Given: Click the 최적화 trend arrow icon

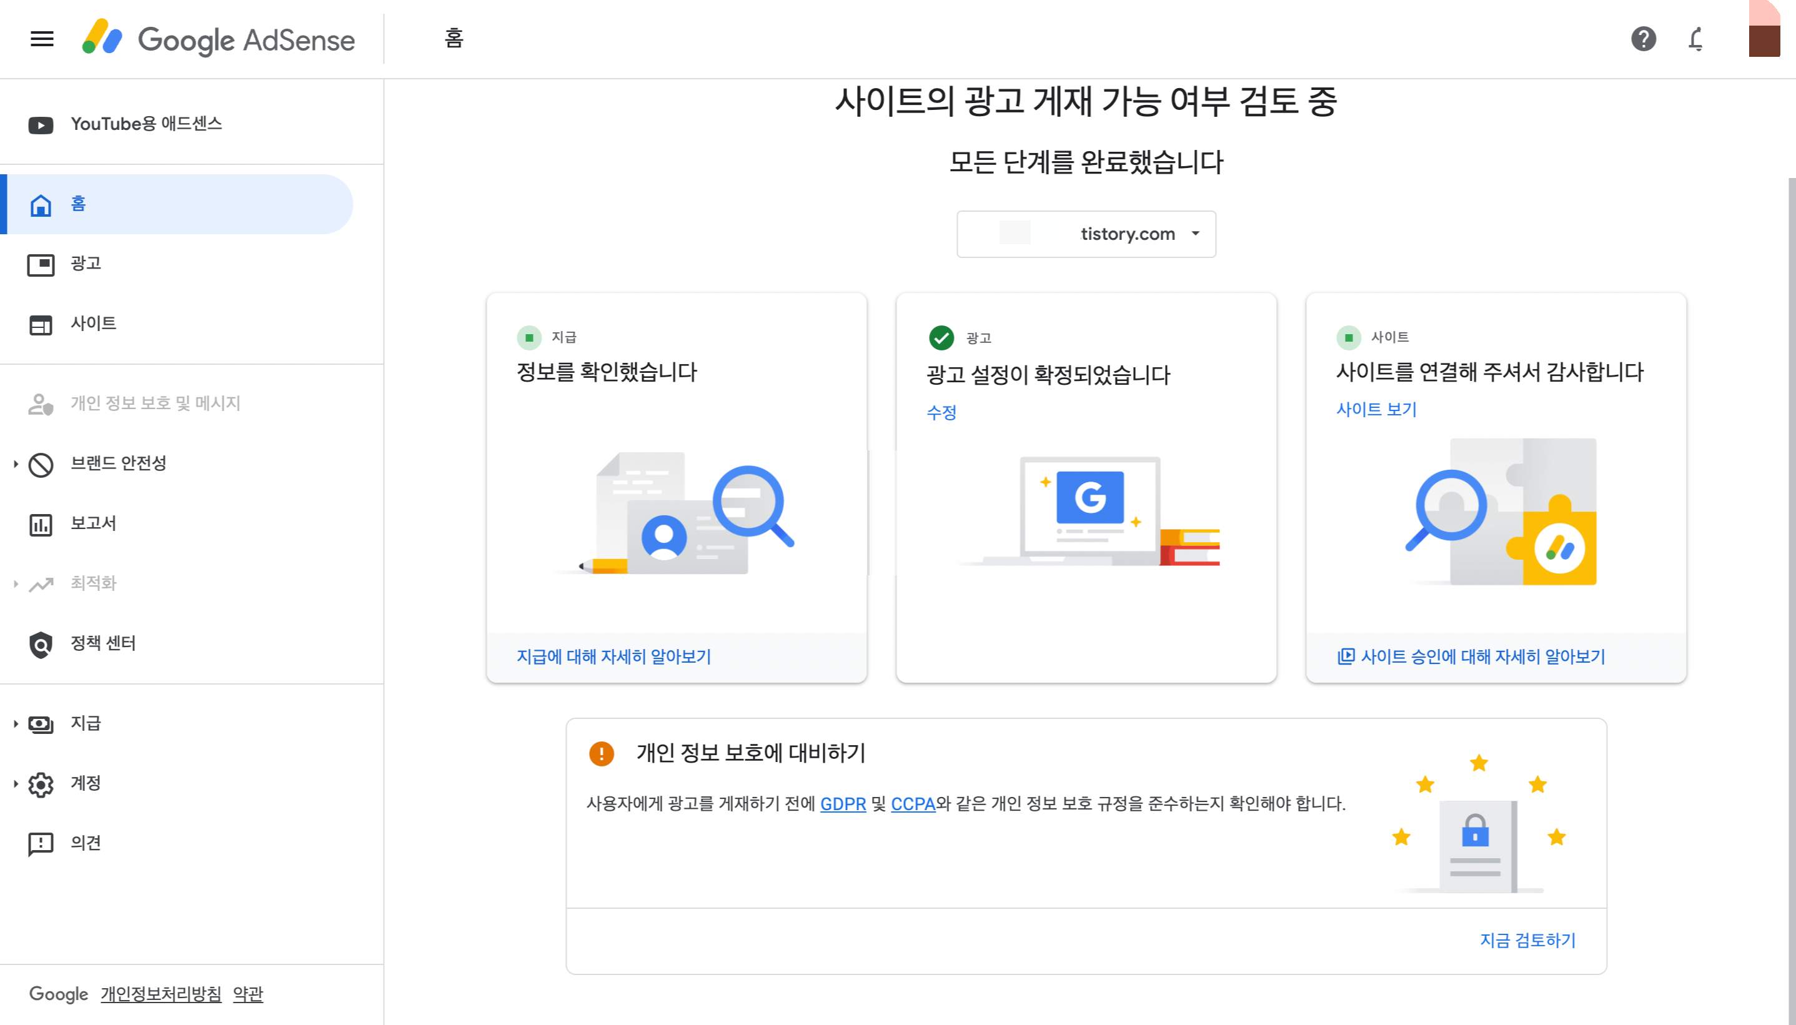Looking at the screenshot, I should point(41,584).
